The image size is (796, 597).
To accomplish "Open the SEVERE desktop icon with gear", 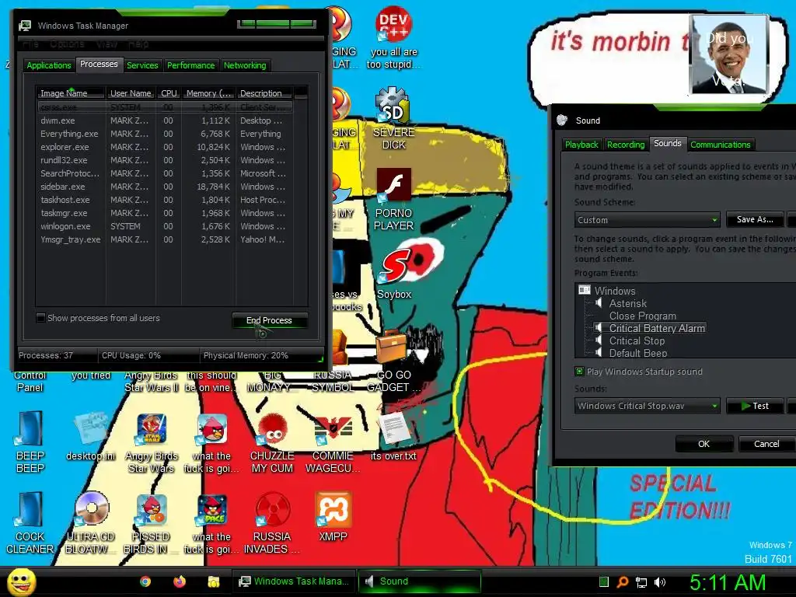I will click(x=393, y=105).
